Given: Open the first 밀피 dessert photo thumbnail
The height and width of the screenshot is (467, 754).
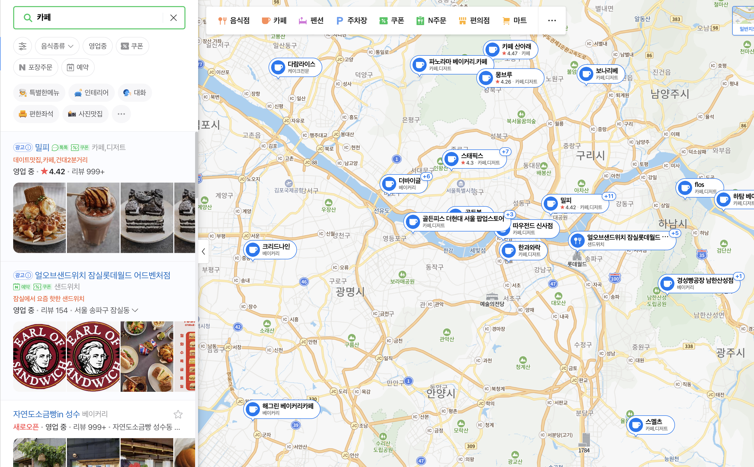Looking at the screenshot, I should click(x=39, y=218).
